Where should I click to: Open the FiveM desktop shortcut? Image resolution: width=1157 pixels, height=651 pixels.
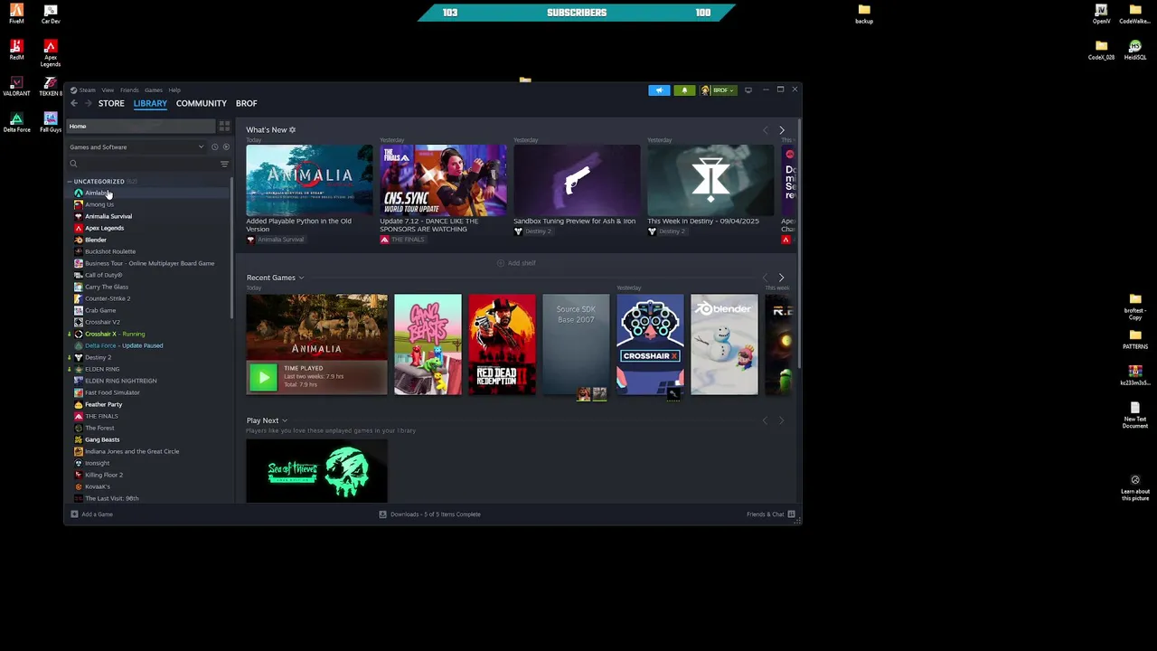[16, 14]
